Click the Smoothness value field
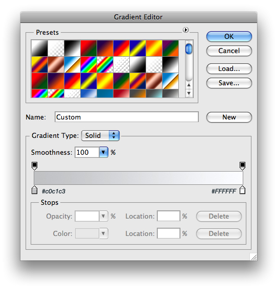The width and height of the screenshot is (278, 286). (x=87, y=152)
